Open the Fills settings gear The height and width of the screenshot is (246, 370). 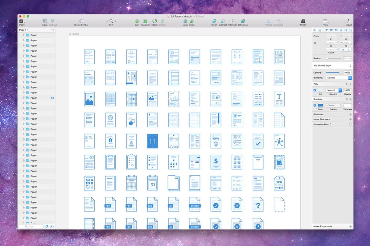pos(346,84)
